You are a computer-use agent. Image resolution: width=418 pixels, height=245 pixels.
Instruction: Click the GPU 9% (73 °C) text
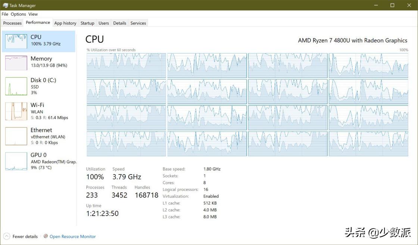41,167
